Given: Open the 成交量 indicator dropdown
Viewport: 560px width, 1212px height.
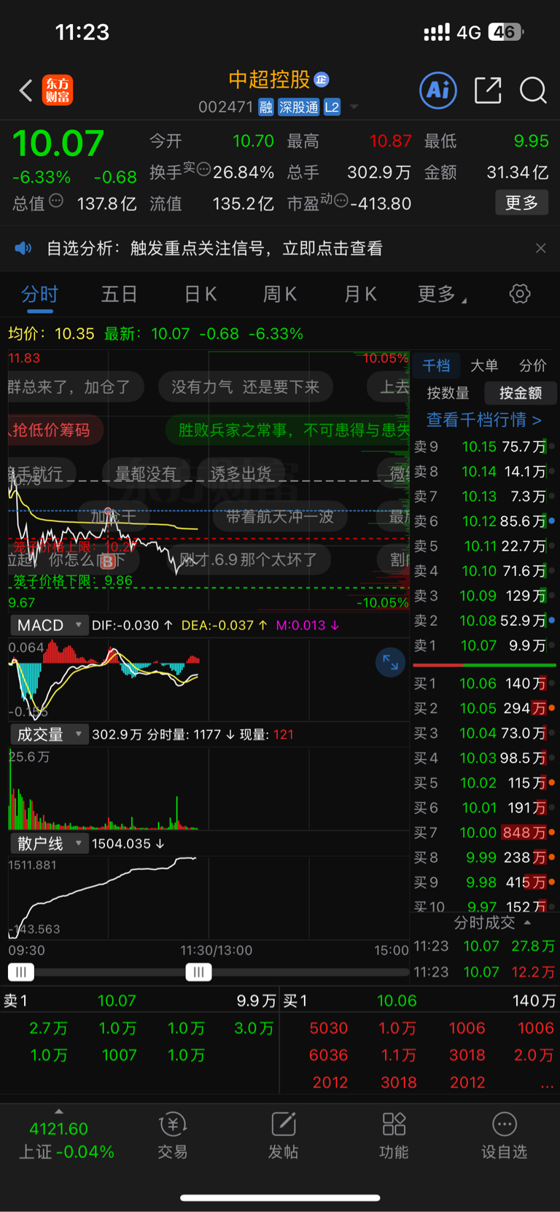Looking at the screenshot, I should click(49, 734).
